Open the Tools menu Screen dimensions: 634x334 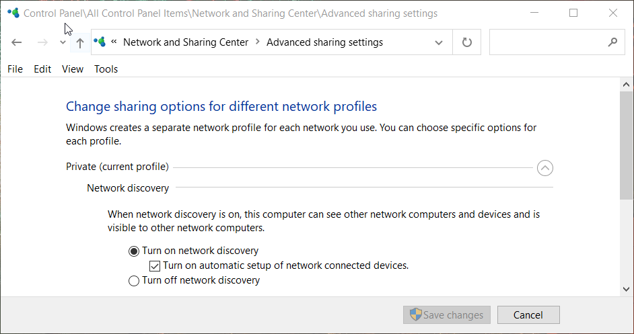(106, 69)
